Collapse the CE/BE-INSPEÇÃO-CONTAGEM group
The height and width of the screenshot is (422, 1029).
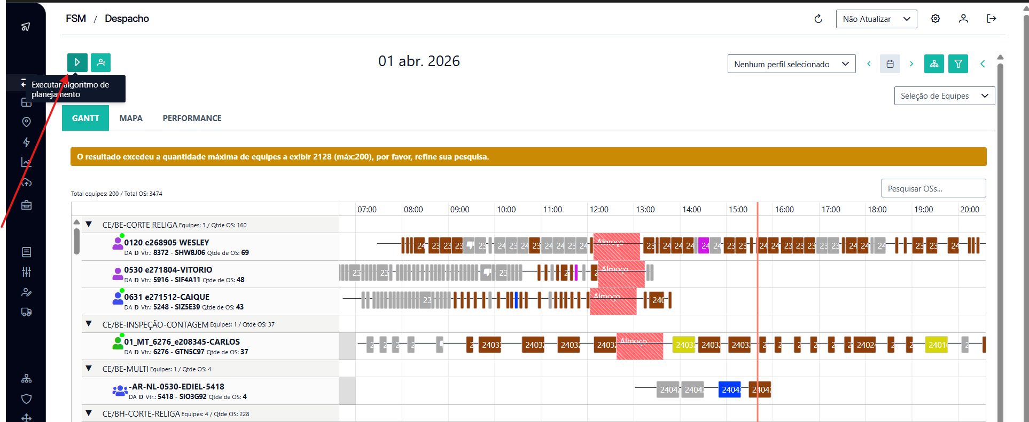coord(89,324)
